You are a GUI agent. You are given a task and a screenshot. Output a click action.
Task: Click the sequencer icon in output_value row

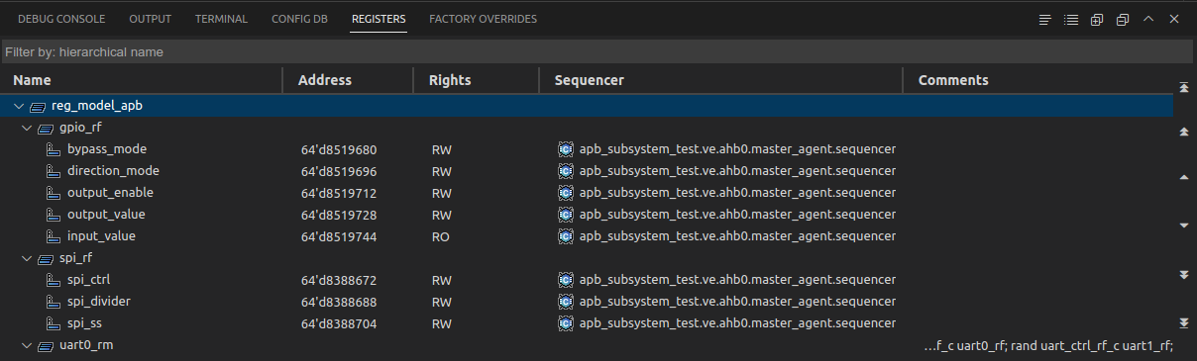tap(566, 215)
